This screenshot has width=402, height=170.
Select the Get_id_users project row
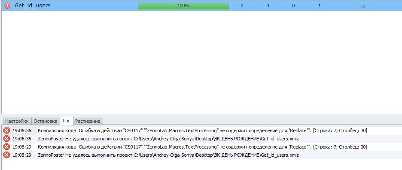coord(201,6)
